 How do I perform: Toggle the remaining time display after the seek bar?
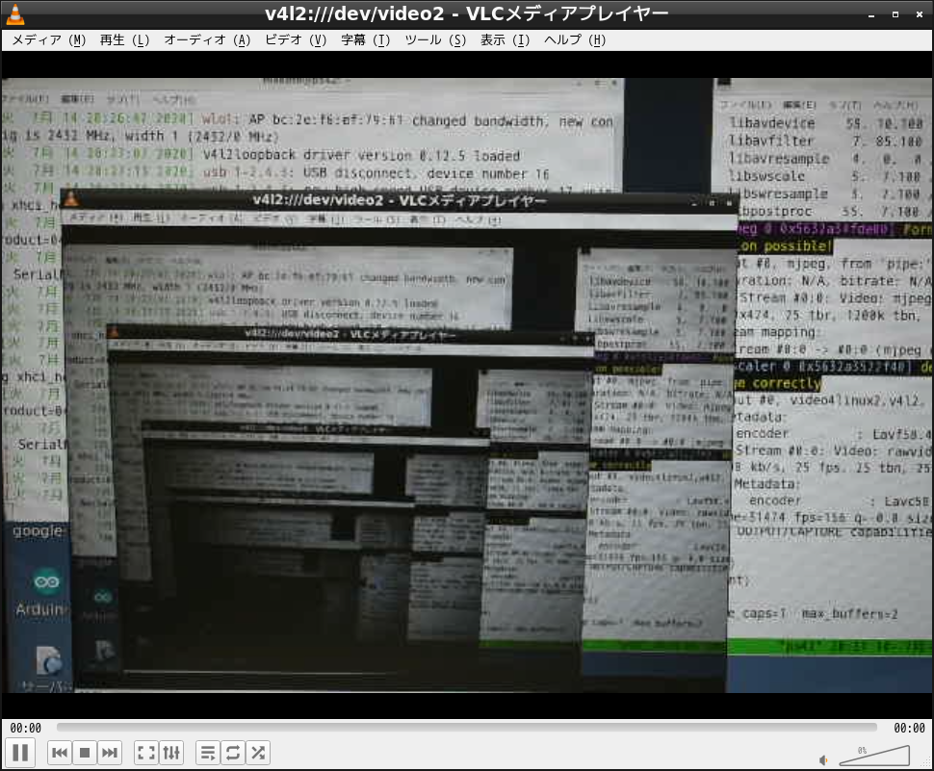[909, 728]
